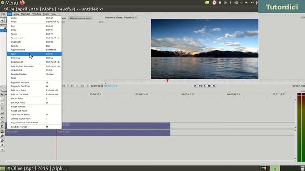
Task: Open the File menu
Action: coord(3,14)
